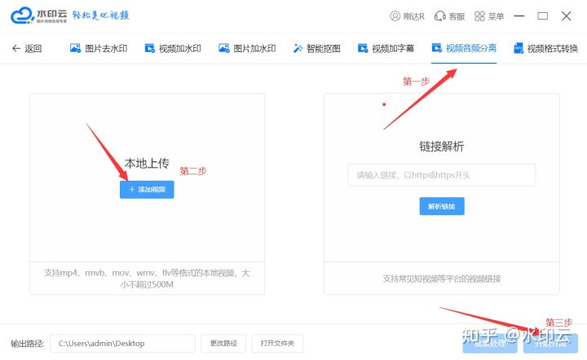
Task: Click 打开文件夹 button
Action: (x=277, y=343)
